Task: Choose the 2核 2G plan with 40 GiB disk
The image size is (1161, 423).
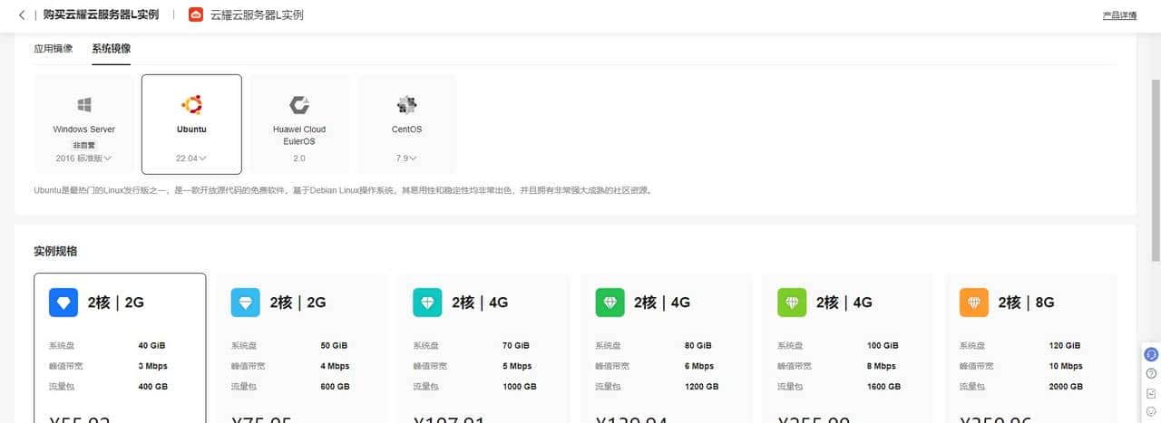Action: tap(120, 348)
